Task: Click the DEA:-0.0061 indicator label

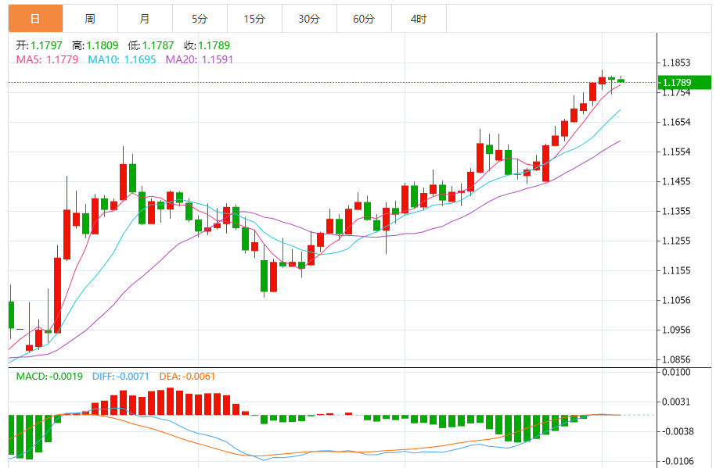Action: pyautogui.click(x=187, y=377)
